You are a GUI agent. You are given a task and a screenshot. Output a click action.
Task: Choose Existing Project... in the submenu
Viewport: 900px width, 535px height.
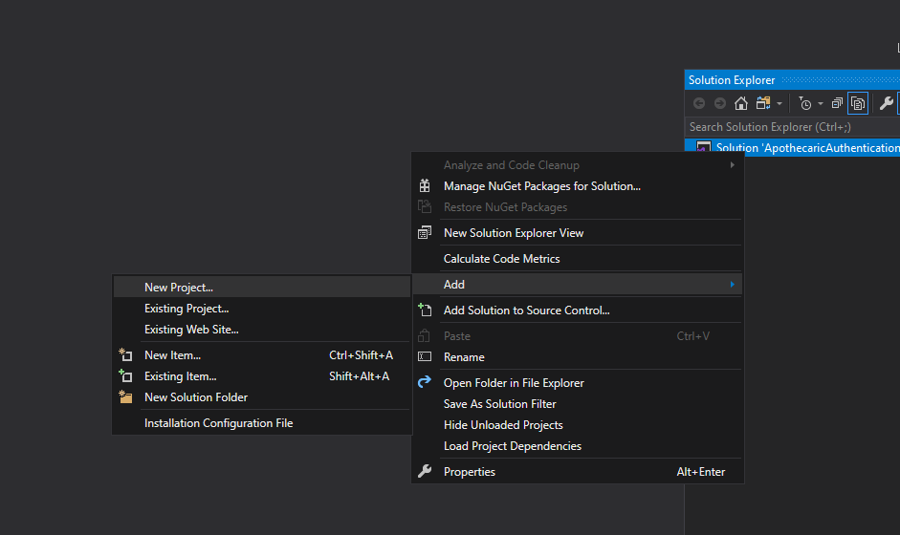[187, 309]
